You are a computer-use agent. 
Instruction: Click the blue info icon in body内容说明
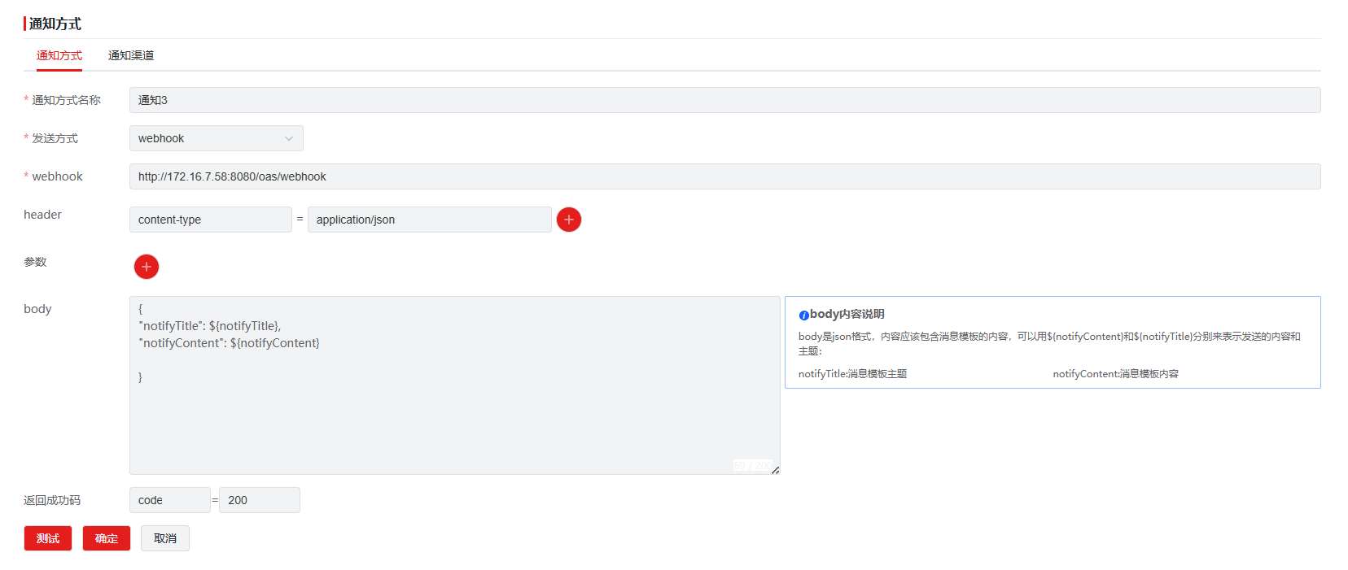803,315
